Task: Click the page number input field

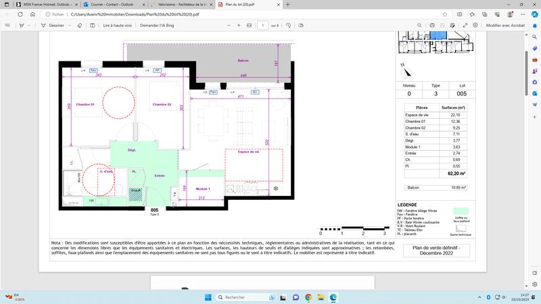Action: tap(262, 25)
